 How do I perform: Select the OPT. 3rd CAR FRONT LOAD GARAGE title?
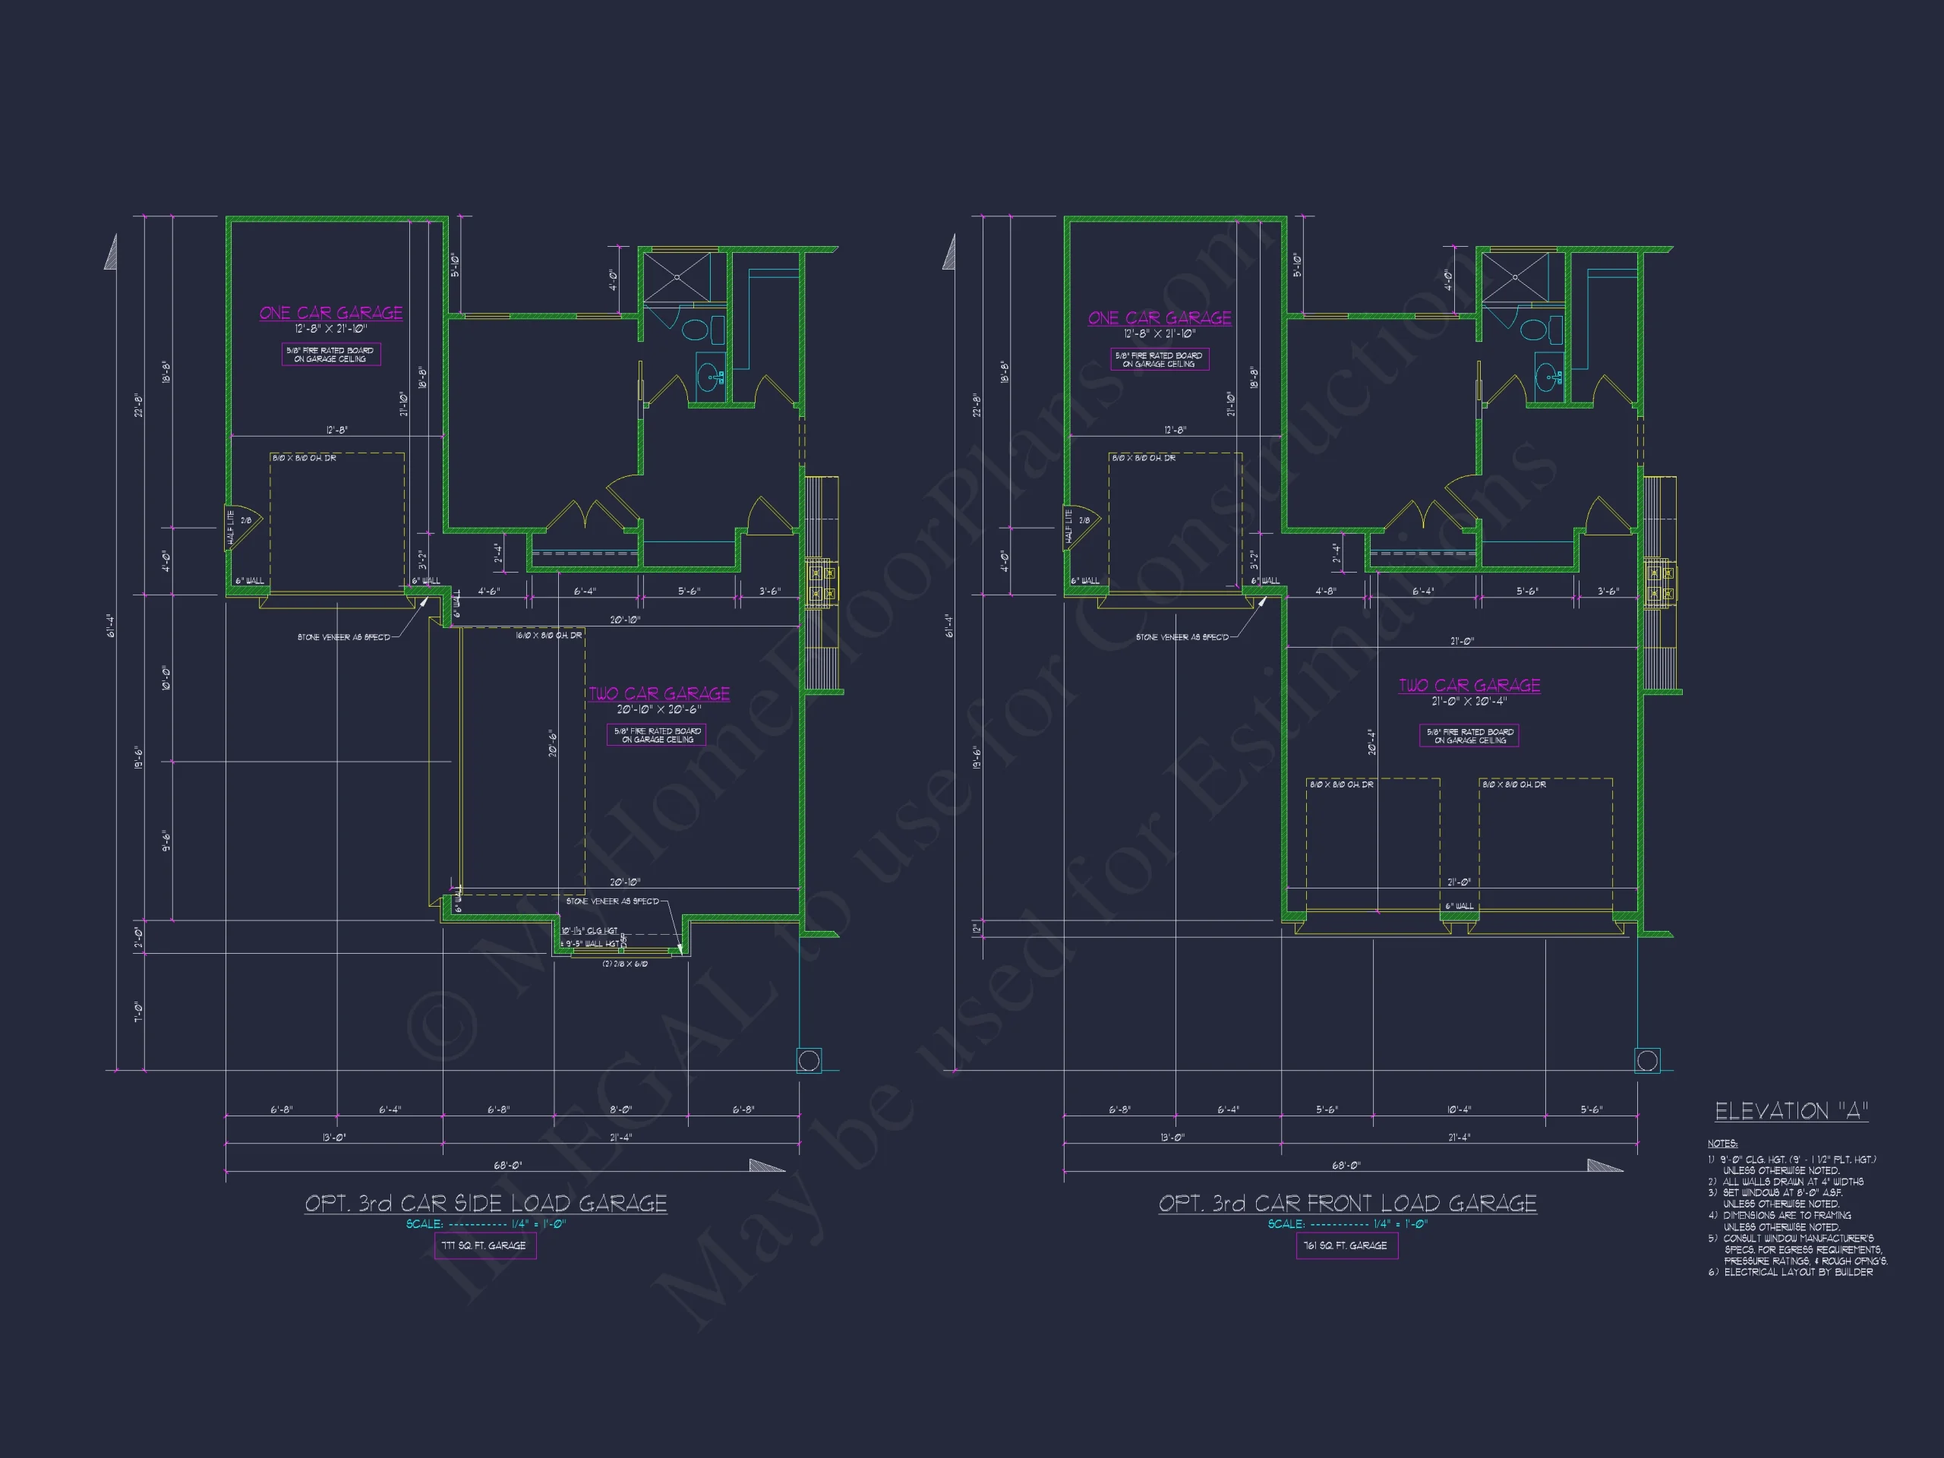pos(1347,1203)
